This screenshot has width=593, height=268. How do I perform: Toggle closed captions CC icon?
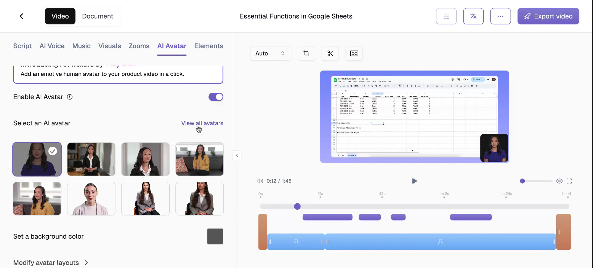point(354,53)
